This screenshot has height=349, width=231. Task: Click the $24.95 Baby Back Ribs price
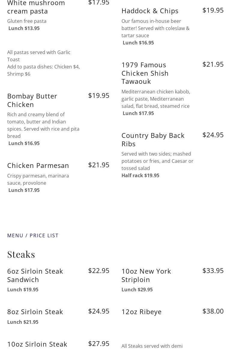click(213, 135)
